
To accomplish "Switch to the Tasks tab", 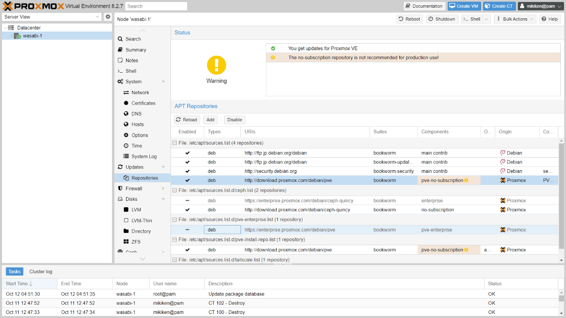I will point(15,272).
